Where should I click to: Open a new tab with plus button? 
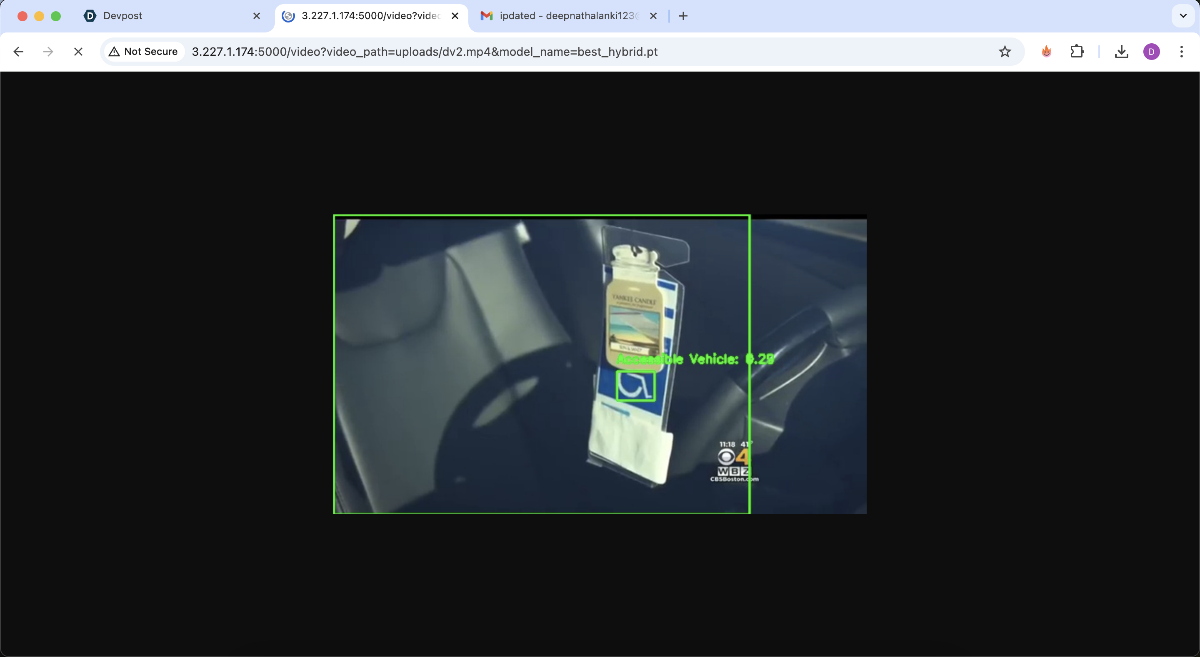tap(683, 16)
